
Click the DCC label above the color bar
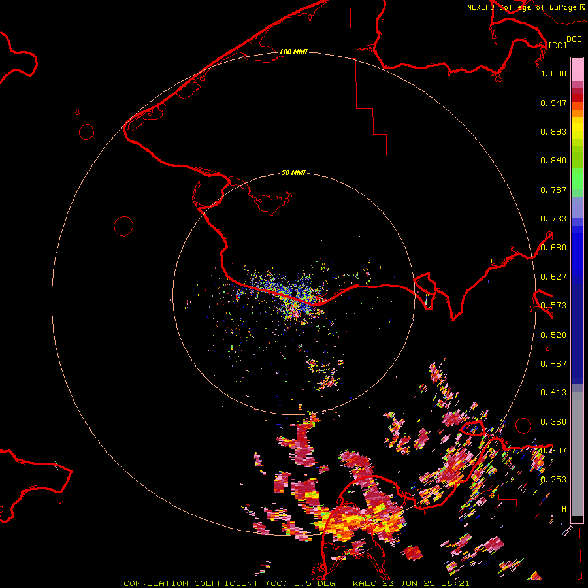[x=574, y=39]
